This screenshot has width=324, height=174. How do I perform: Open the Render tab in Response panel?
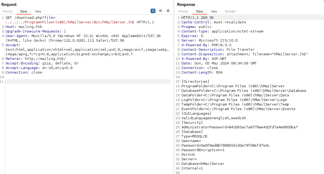(x=230, y=11)
